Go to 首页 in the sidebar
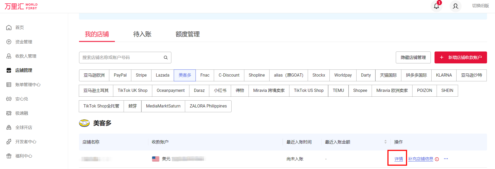The width and height of the screenshot is (495, 169). point(19,27)
